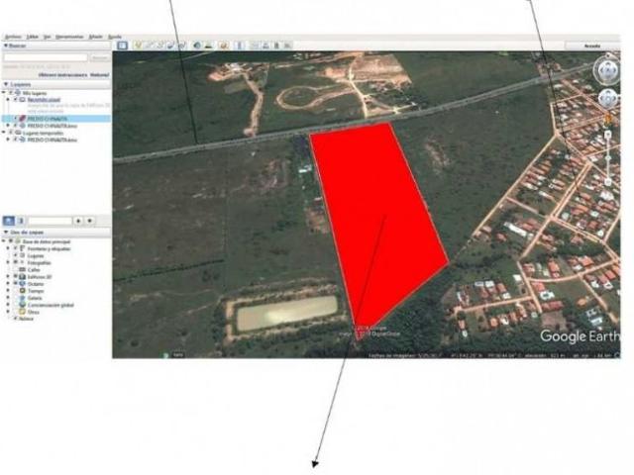Expand the Tiempo layer node

click(x=9, y=291)
